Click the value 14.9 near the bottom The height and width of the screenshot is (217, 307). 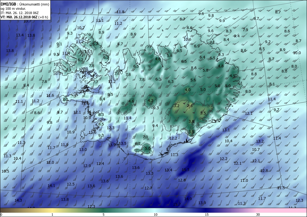click(188, 199)
